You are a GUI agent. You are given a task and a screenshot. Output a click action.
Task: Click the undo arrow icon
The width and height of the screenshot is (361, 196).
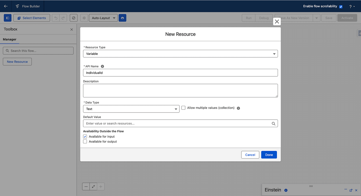click(x=56, y=18)
